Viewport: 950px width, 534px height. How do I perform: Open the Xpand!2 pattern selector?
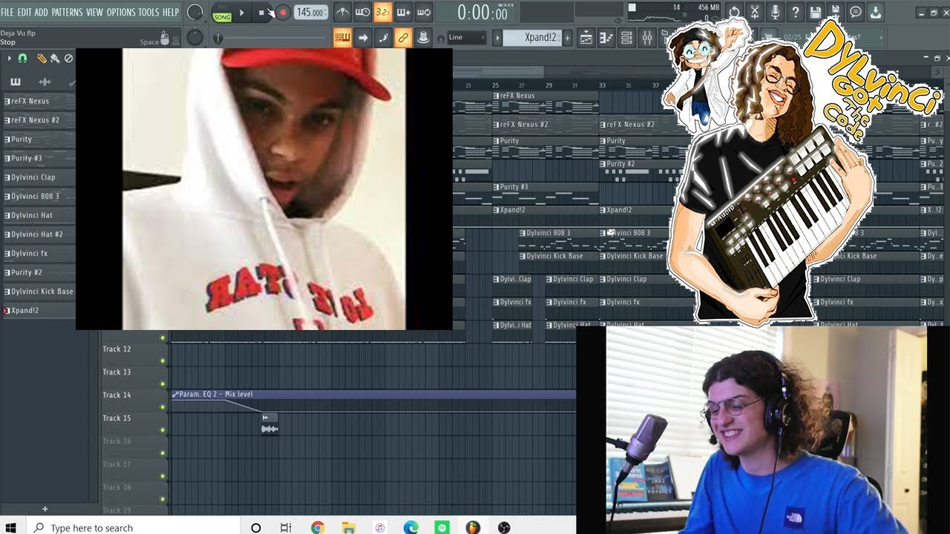click(532, 38)
